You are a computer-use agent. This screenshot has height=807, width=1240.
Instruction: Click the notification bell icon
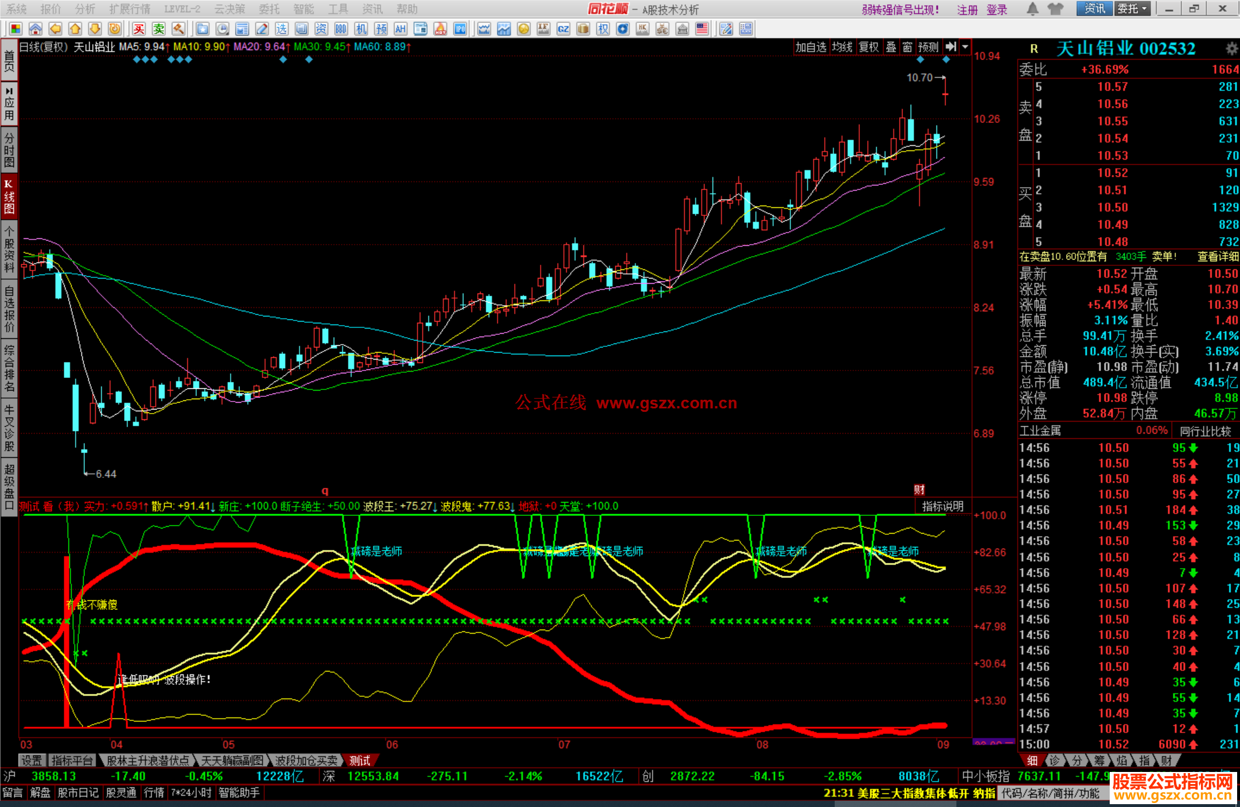pos(1032,9)
